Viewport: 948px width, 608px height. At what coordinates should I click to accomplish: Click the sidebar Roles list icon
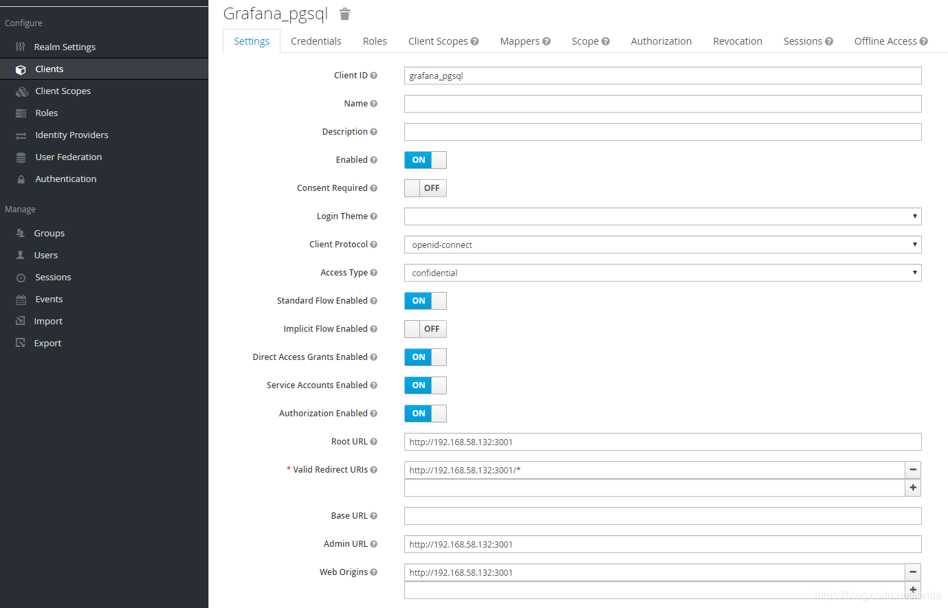coord(21,113)
